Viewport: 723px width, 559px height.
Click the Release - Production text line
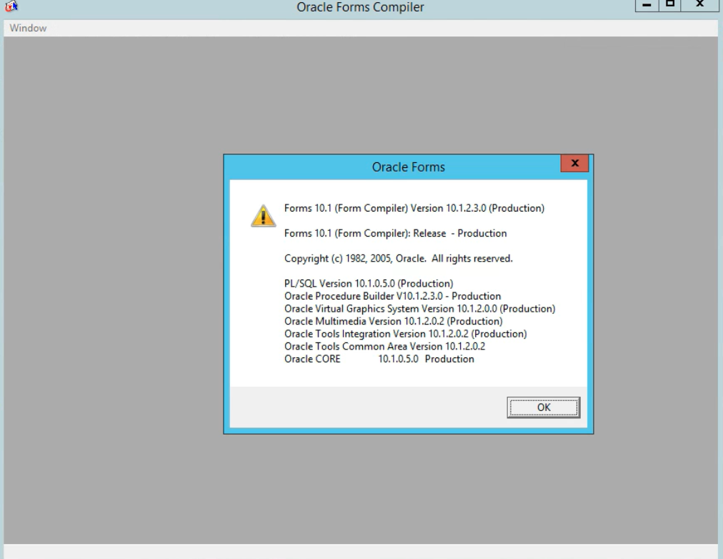(x=395, y=233)
